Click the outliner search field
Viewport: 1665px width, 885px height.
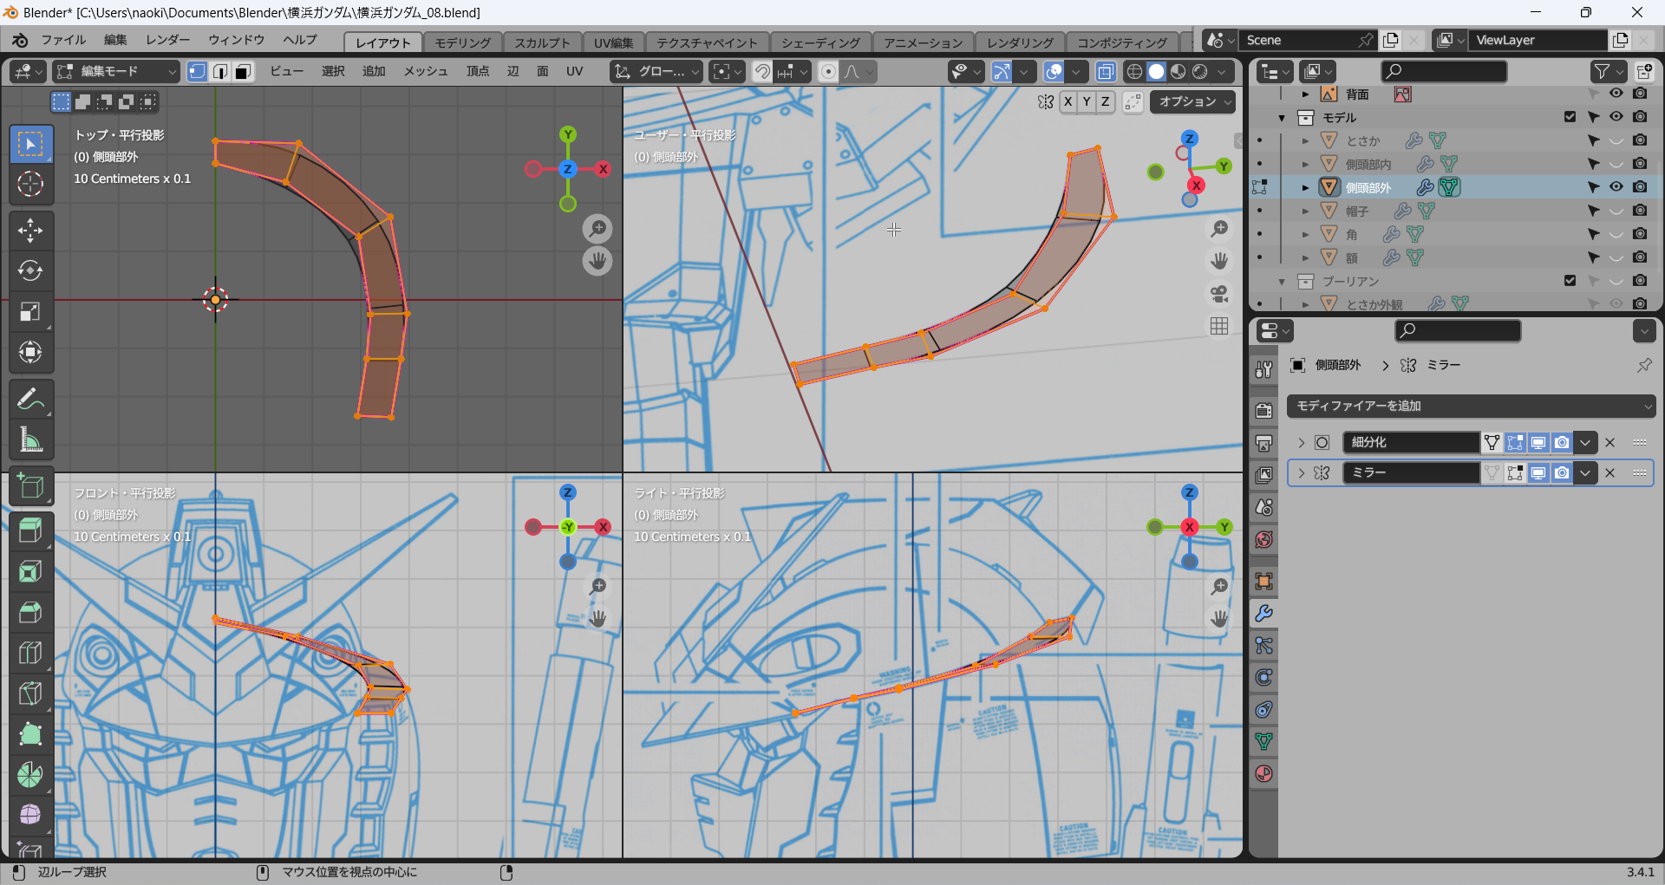pyautogui.click(x=1443, y=72)
